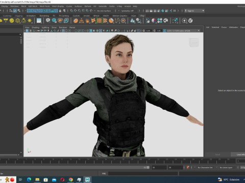Open the Mesh menu
Viewport: 245px width, 183px height.
coord(23,6)
